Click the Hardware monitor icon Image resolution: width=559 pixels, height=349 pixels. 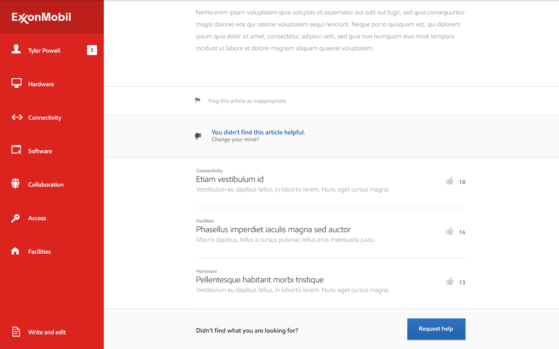point(16,83)
